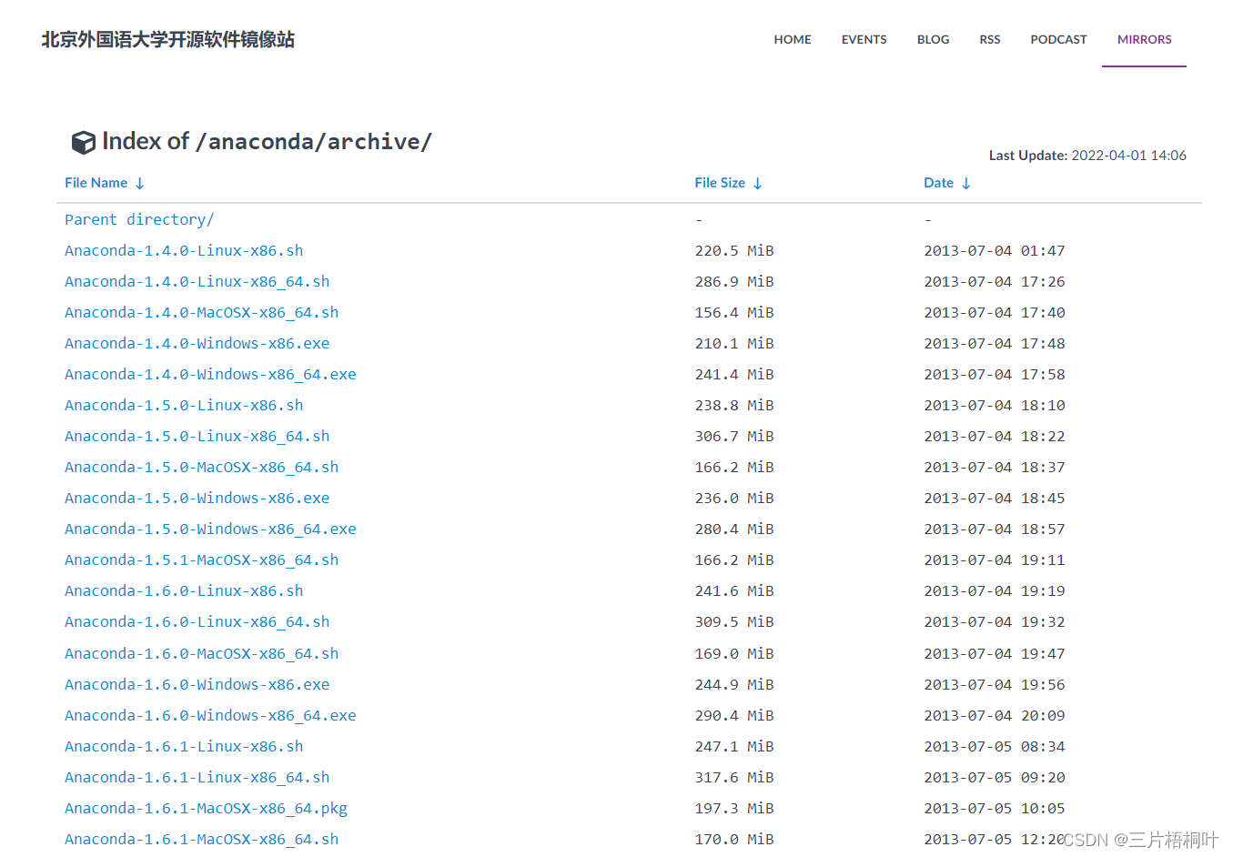Click the date 2013-07-04 17:26
Image resolution: width=1233 pixels, height=857 pixels.
(995, 281)
